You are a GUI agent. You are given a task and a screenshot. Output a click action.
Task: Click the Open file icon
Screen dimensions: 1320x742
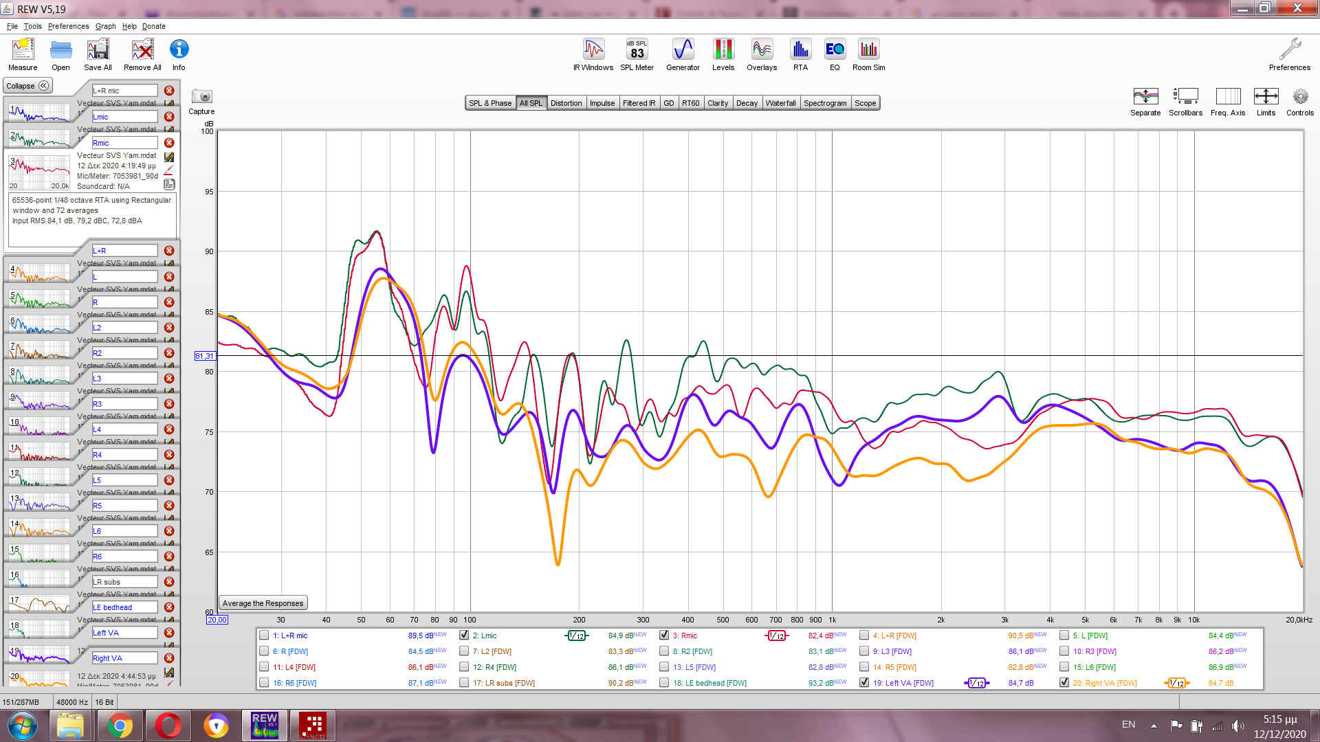[x=60, y=54]
